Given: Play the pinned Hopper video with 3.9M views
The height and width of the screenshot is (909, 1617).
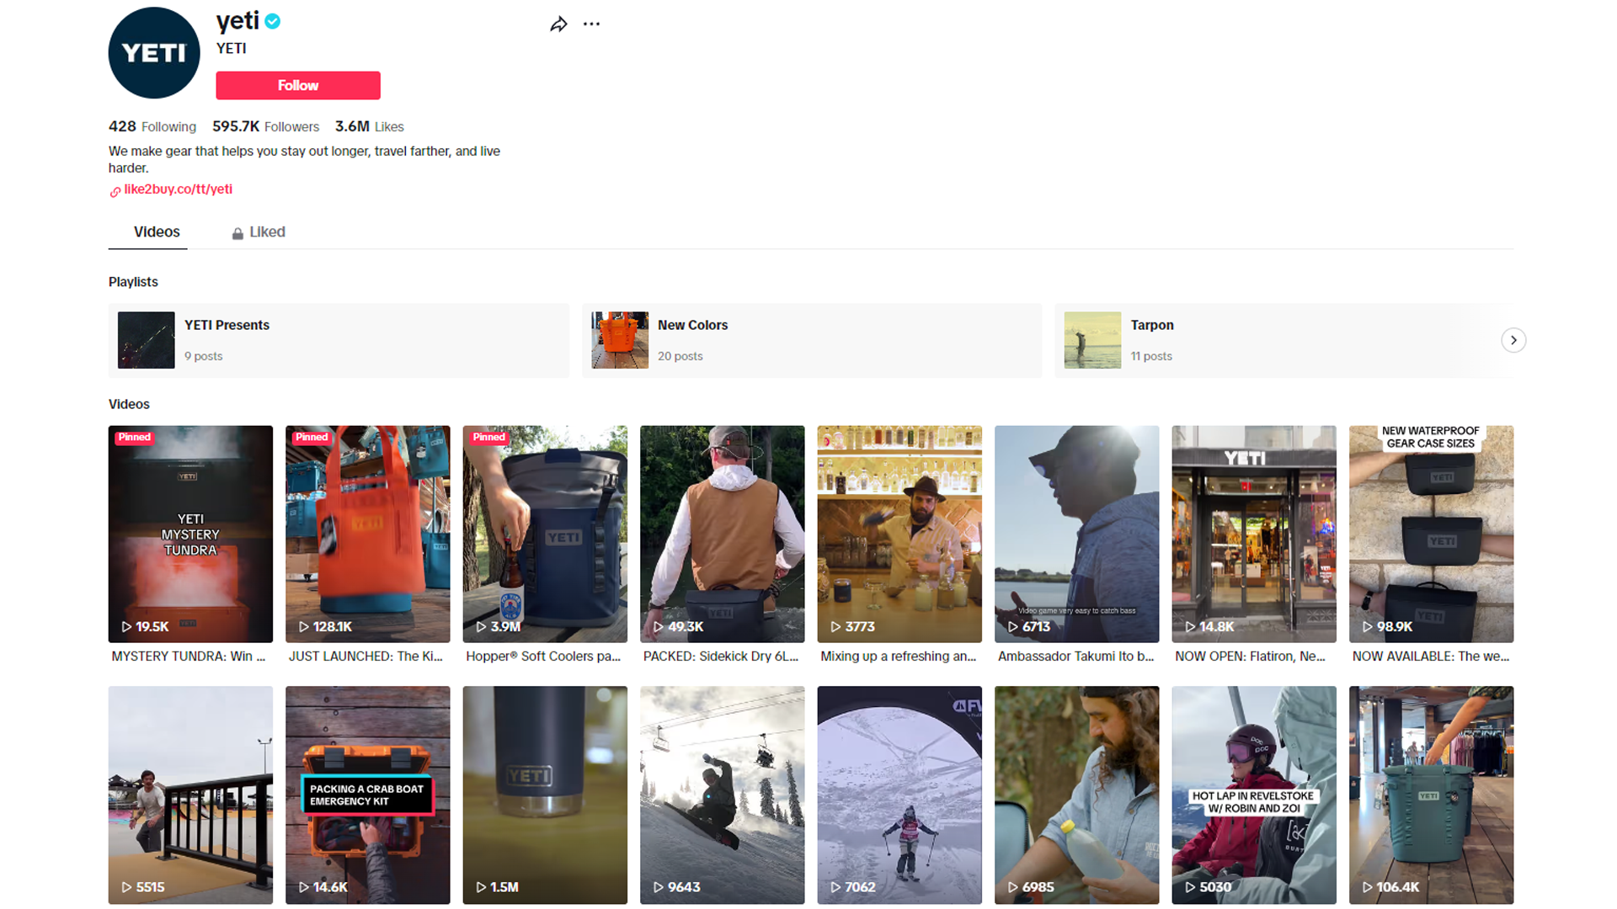Looking at the screenshot, I should 545,534.
